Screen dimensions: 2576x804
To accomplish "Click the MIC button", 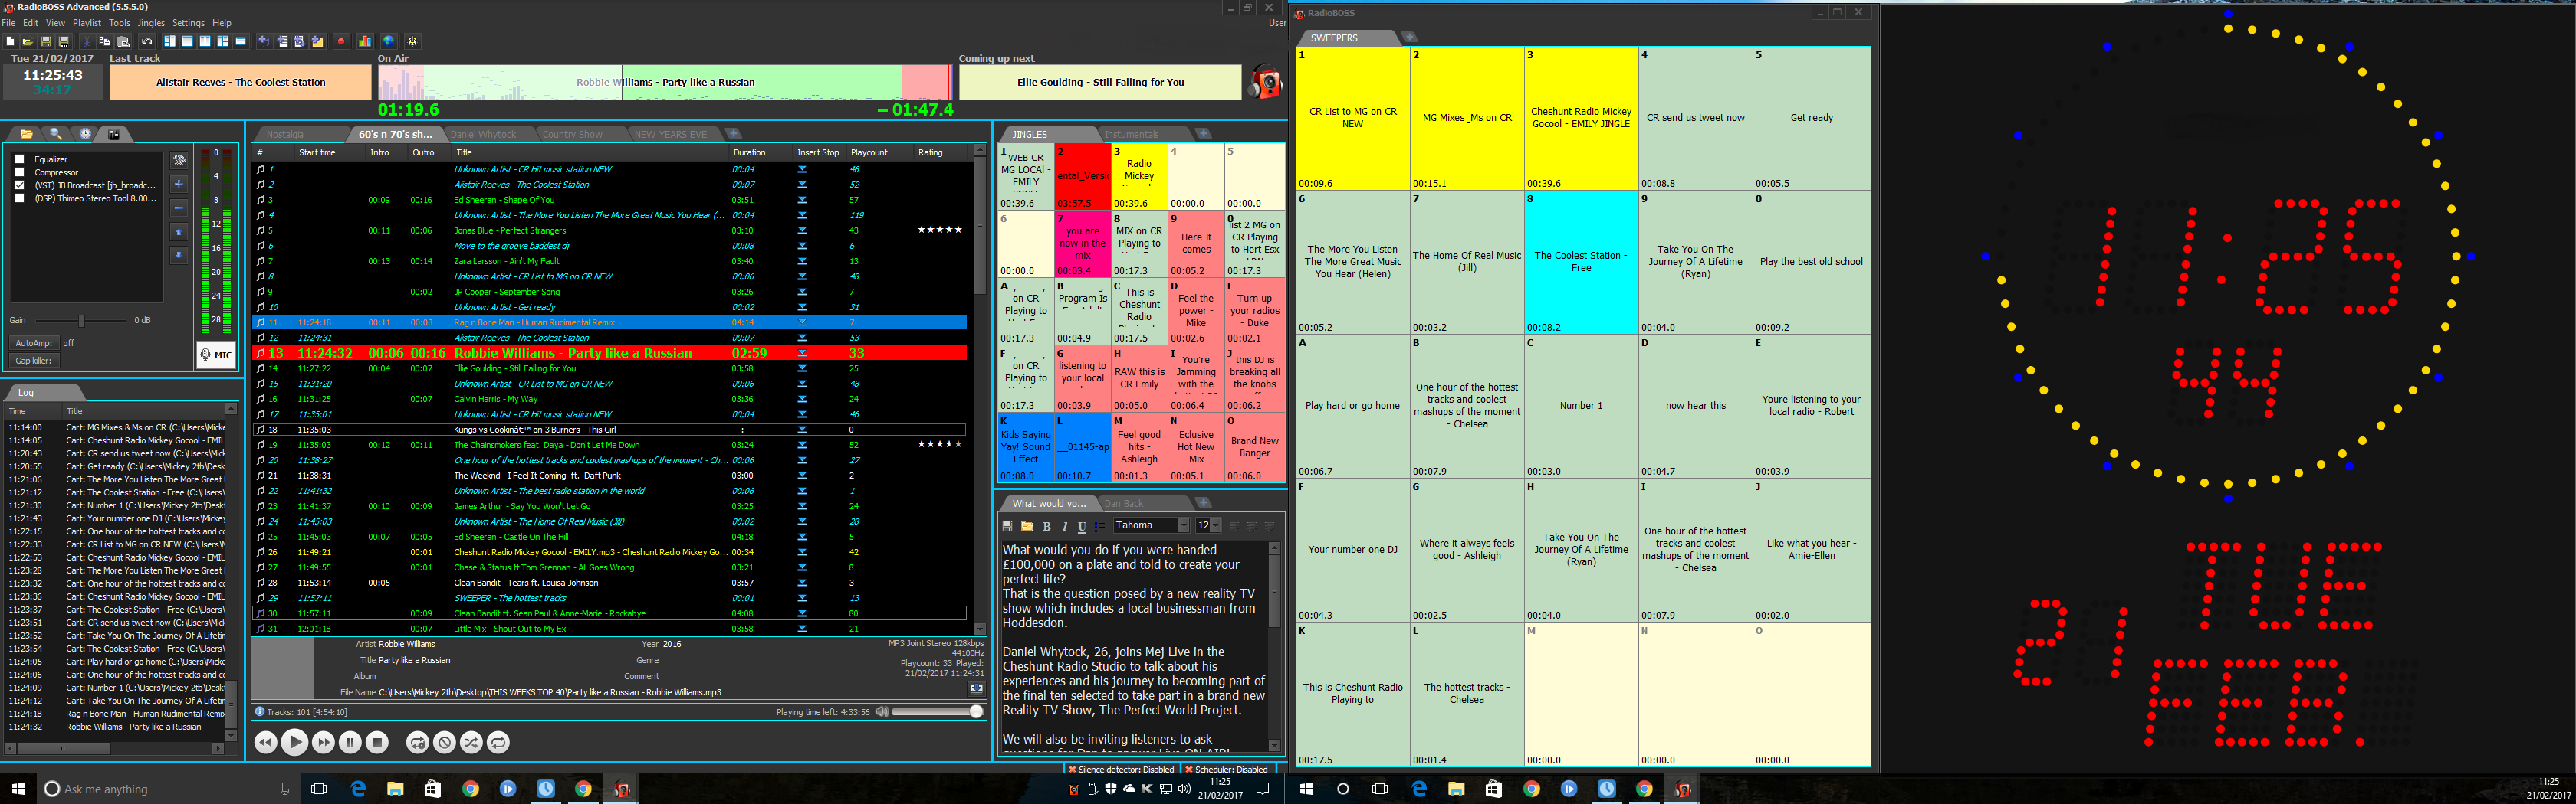I will 216,355.
